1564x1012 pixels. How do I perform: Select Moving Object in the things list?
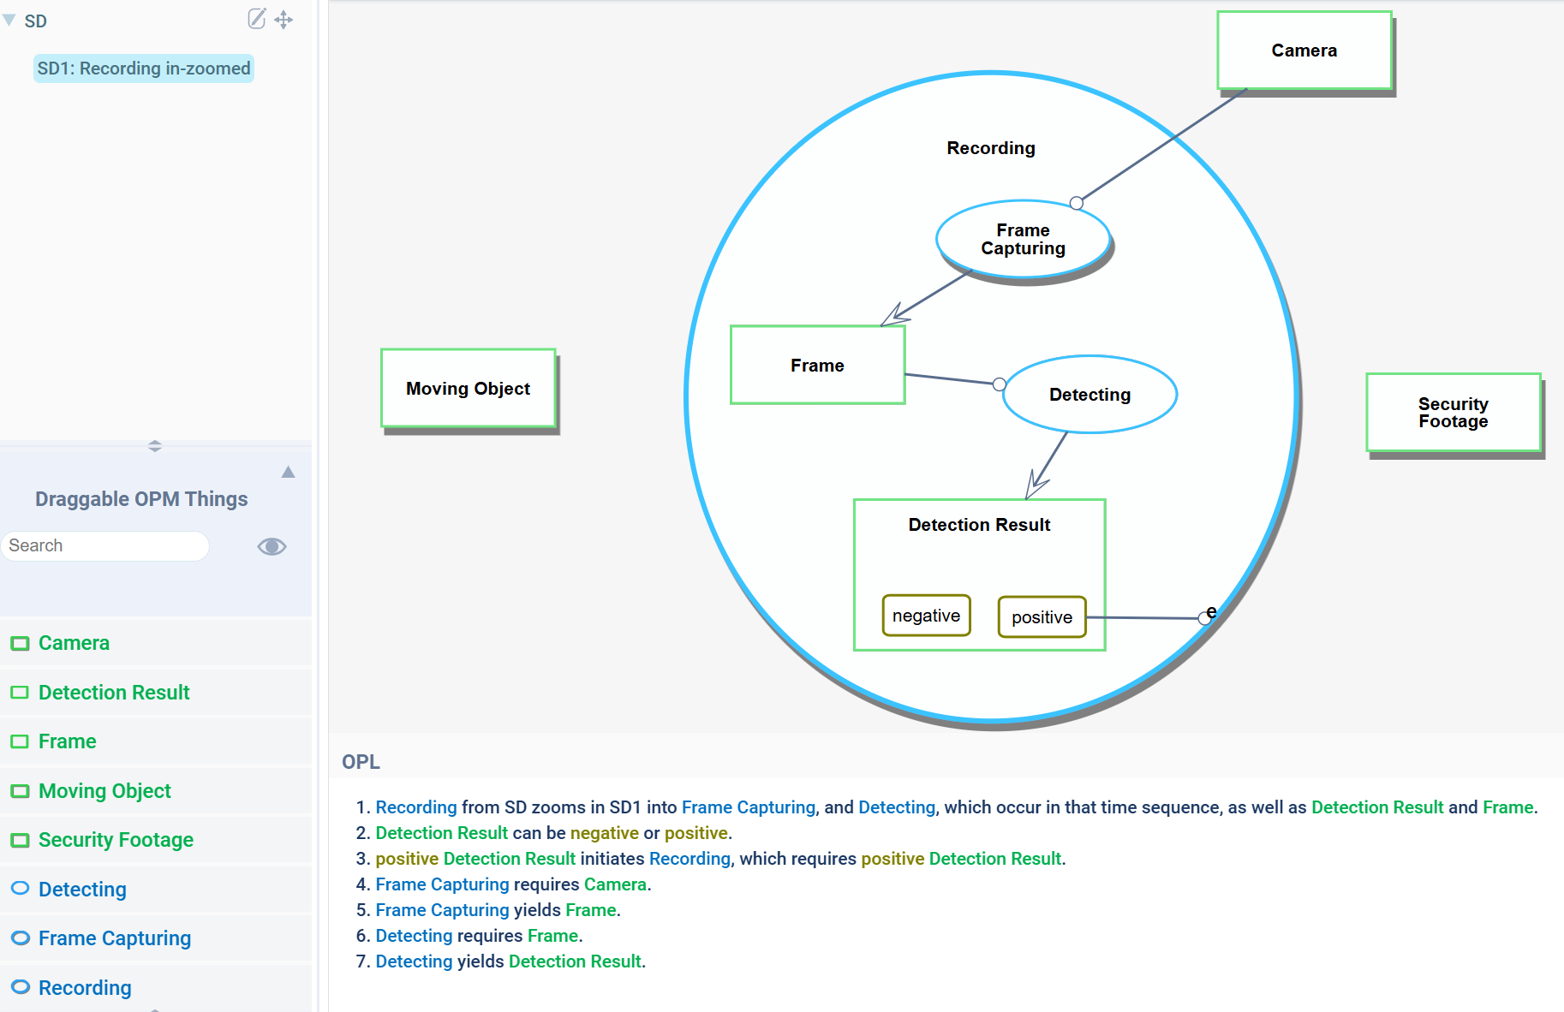(x=104, y=791)
